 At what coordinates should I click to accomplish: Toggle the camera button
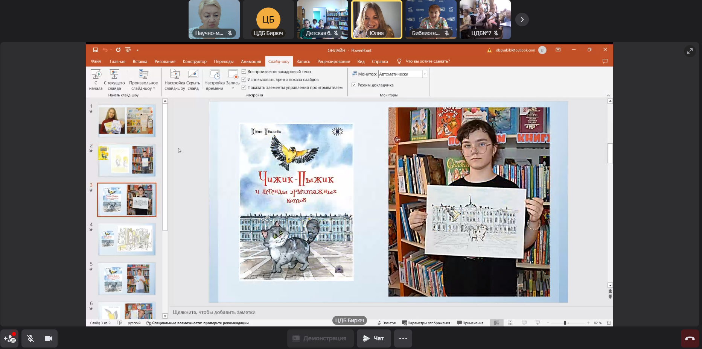pos(49,338)
